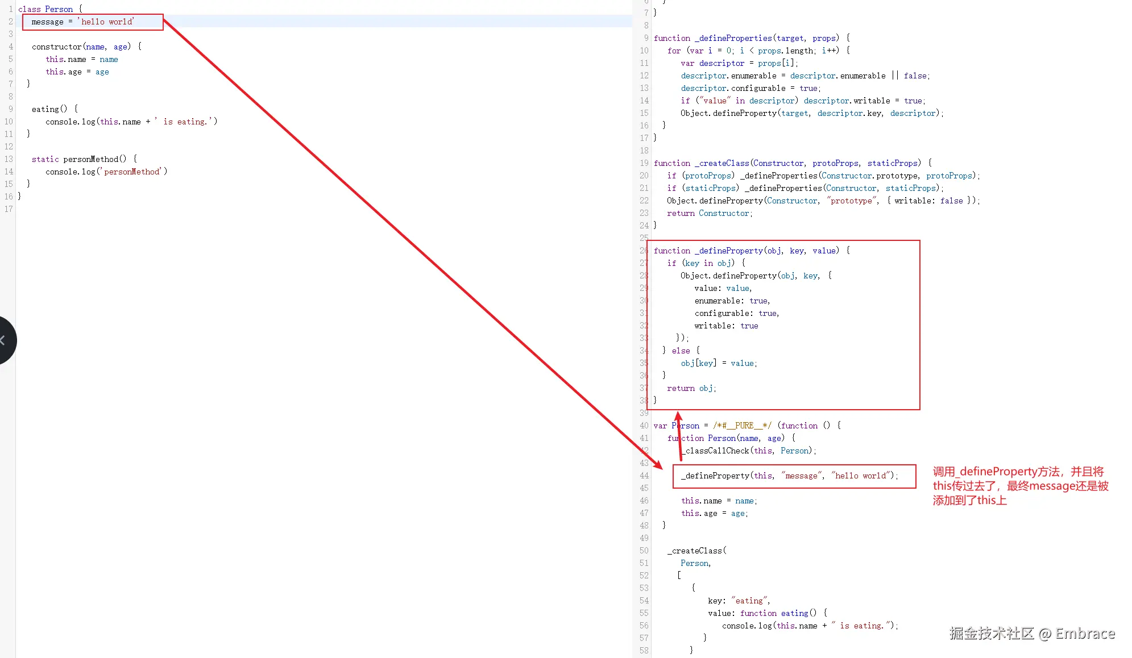
Task: Click the constructor(name, age) declaration
Action: [86, 47]
